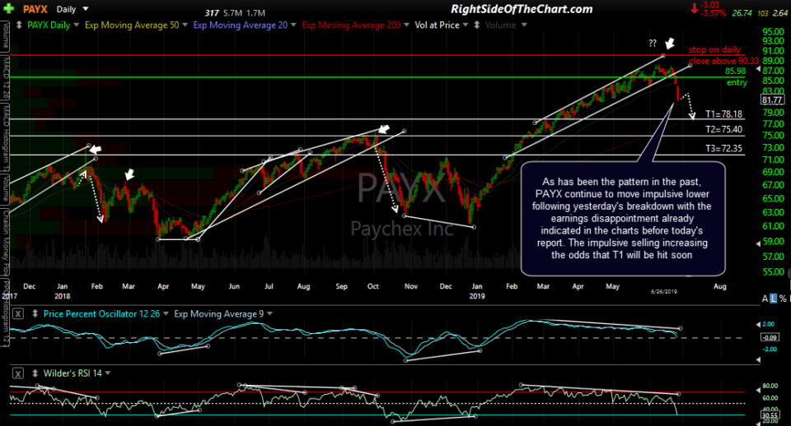Close the Price Percent Oscillator pane

coord(18,313)
